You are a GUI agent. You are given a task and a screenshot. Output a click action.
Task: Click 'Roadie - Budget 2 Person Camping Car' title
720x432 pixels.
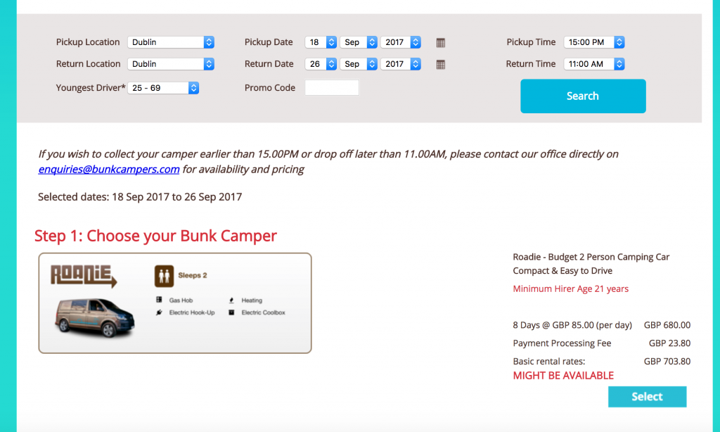tap(591, 257)
